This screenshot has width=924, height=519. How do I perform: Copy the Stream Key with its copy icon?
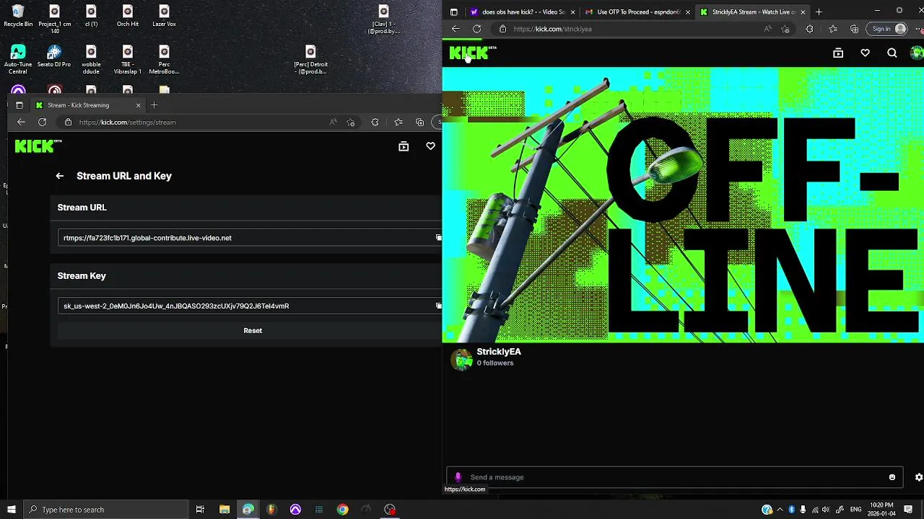click(438, 306)
